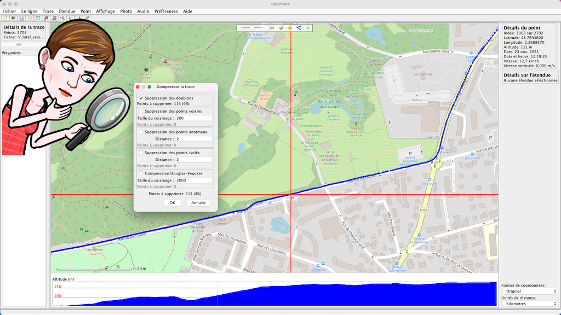This screenshot has width=561, height=315.
Task: Click the points anormaux Distance field
Action: click(193, 139)
